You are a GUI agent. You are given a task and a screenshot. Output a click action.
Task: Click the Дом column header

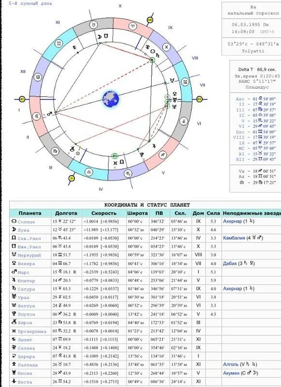pyautogui.click(x=198, y=213)
